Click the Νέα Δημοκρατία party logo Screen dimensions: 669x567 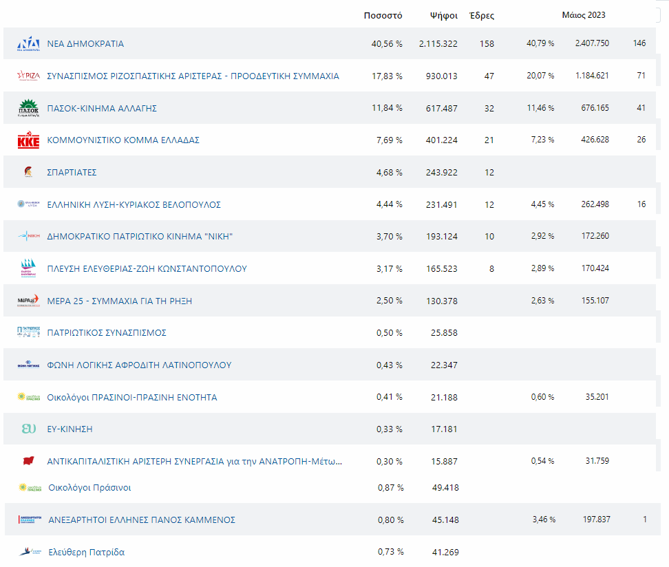29,43
